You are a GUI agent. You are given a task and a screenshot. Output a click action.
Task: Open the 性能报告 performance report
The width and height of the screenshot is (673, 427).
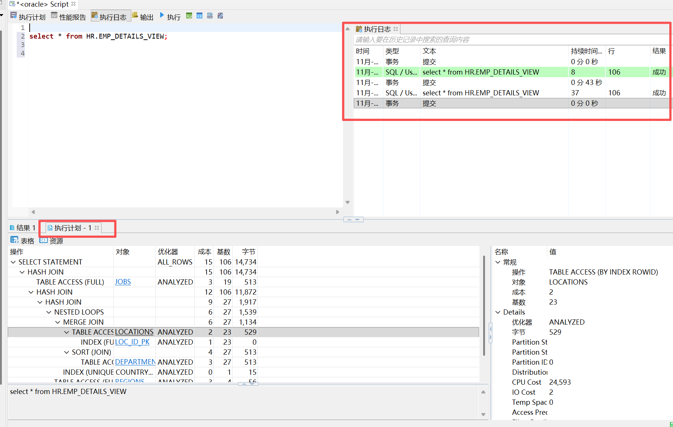point(68,16)
